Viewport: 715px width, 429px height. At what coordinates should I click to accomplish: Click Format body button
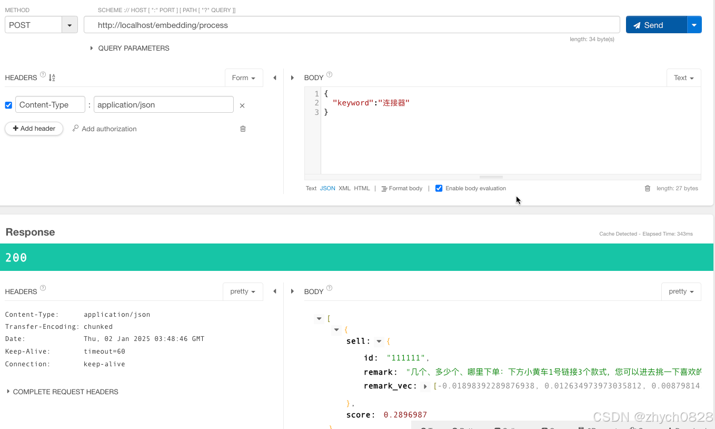click(x=402, y=188)
